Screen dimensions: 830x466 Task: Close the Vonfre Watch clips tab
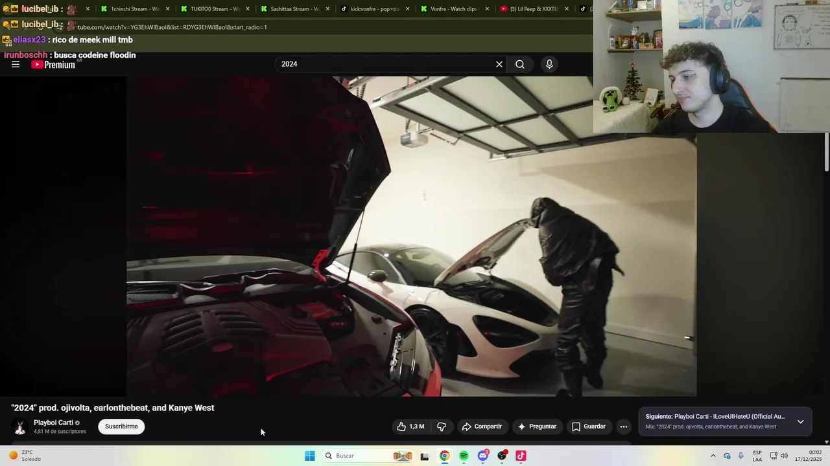pos(487,9)
